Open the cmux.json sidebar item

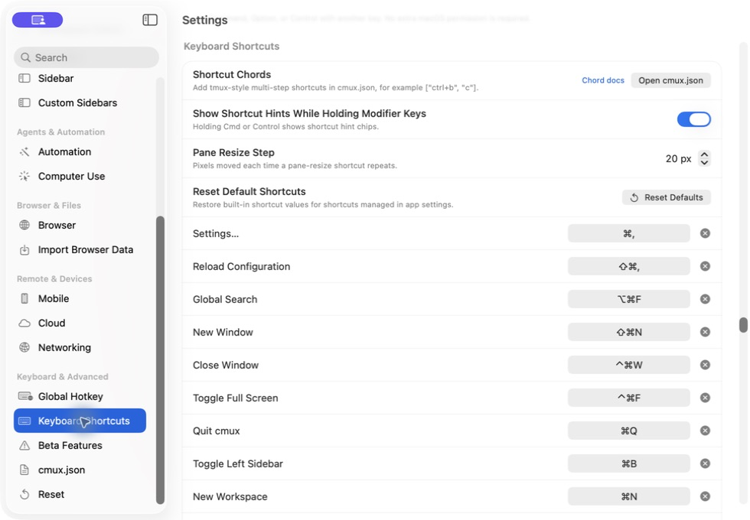80,470
